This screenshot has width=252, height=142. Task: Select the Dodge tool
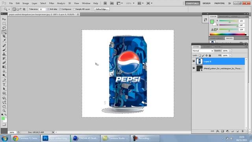pos(4,75)
